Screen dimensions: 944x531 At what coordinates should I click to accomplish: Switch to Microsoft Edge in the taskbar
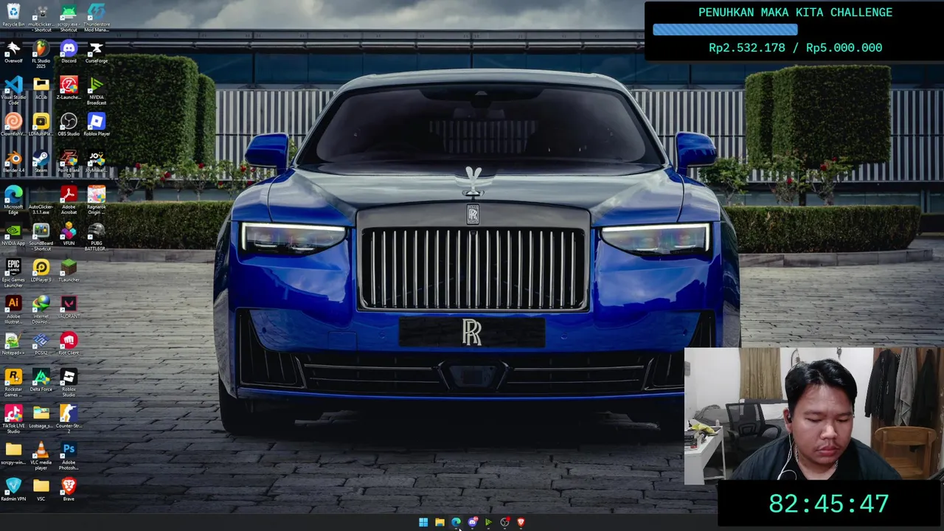tap(456, 522)
